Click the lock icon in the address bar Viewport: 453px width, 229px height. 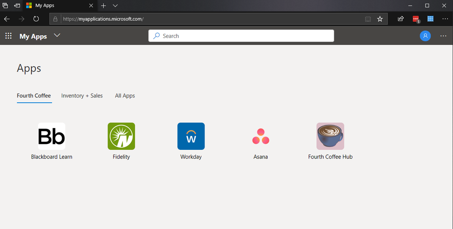(55, 19)
